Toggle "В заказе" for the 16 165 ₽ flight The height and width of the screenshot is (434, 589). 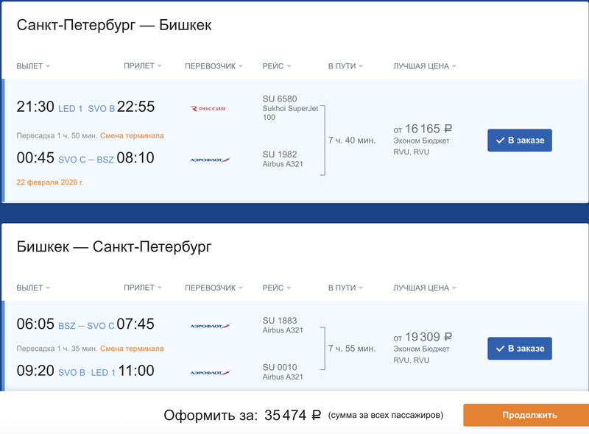coord(519,140)
